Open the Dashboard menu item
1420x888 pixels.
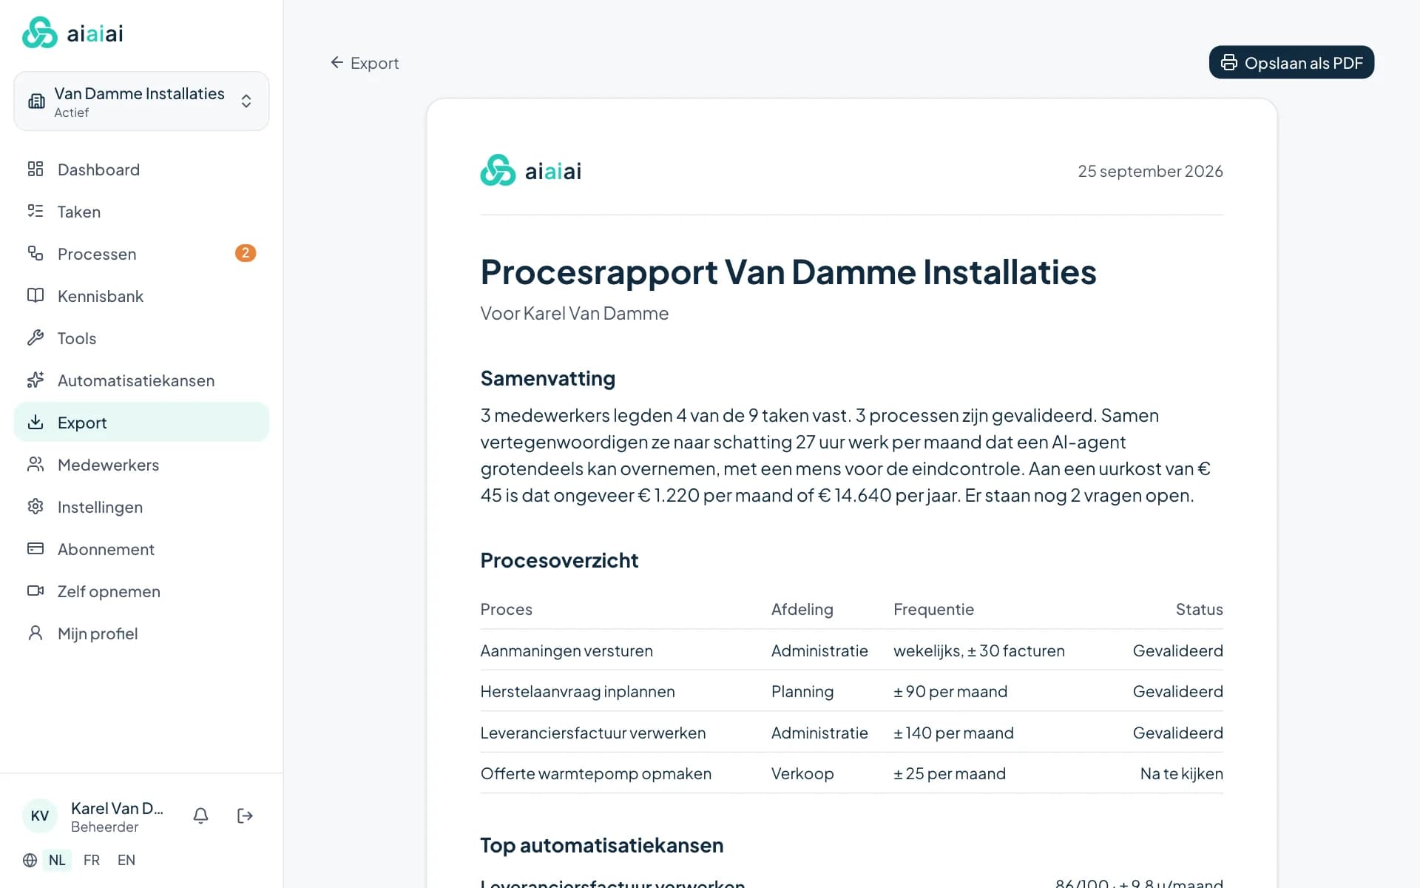(141, 169)
